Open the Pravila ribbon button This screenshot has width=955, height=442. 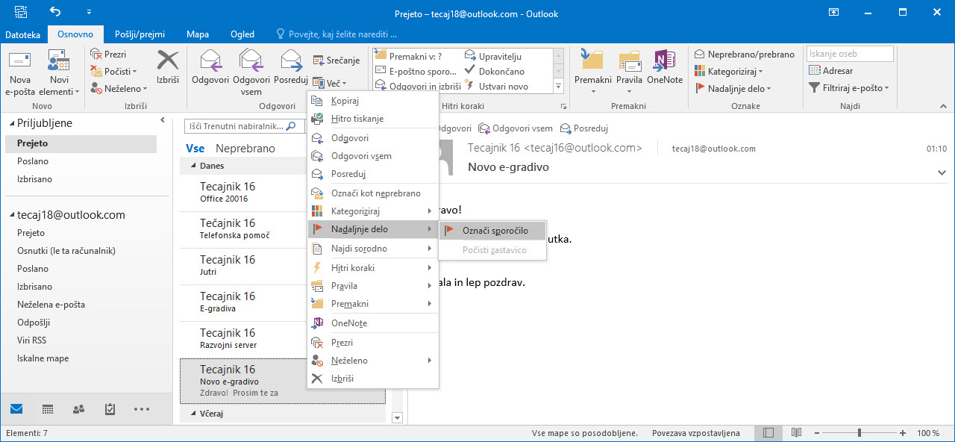click(629, 72)
